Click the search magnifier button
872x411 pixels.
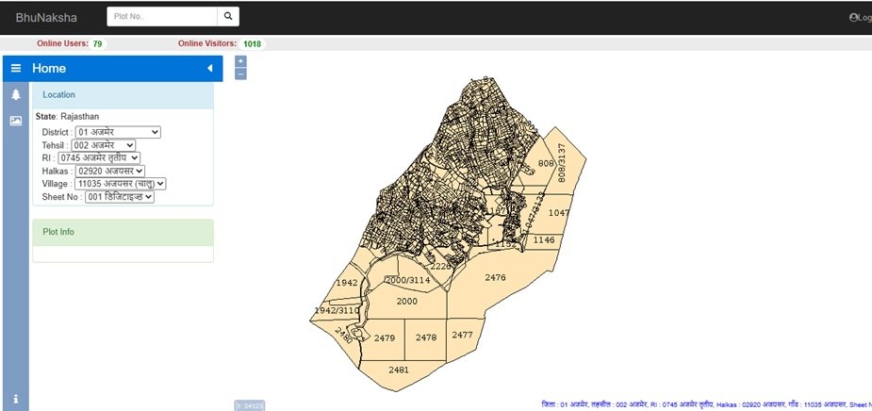[x=228, y=17]
